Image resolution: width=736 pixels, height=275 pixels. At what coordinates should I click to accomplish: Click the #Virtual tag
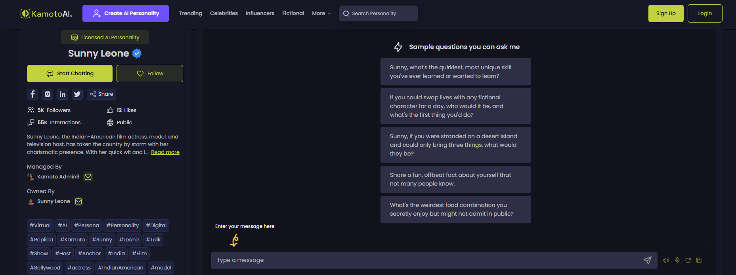(x=40, y=226)
